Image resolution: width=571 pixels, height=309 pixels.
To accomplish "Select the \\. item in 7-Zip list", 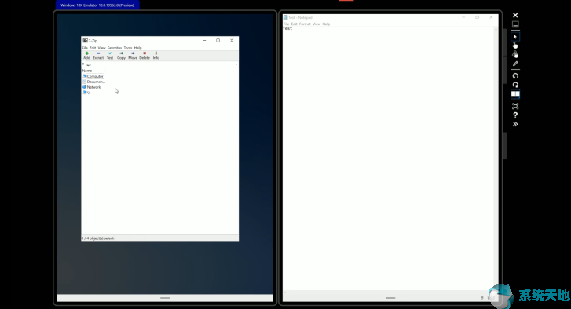I will click(x=86, y=93).
